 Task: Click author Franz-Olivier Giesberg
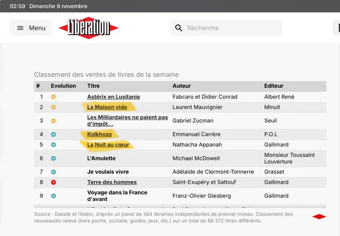[202, 196]
